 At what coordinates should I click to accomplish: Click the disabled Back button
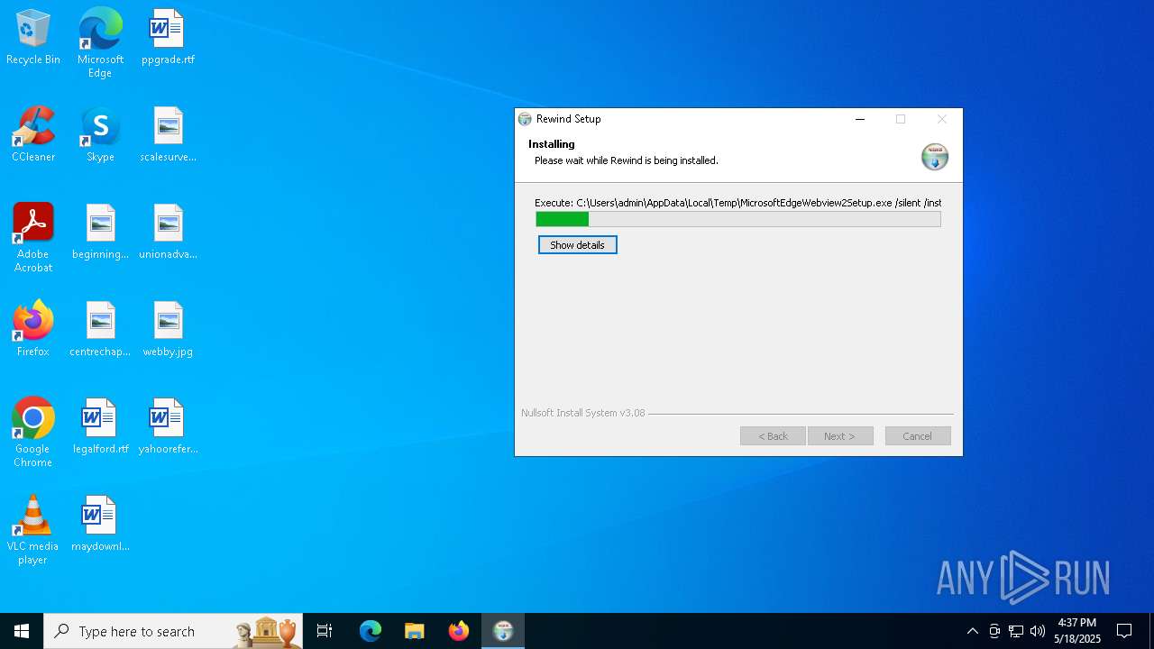click(773, 436)
